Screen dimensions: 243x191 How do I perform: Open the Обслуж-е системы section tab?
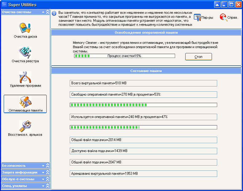tap(25, 179)
